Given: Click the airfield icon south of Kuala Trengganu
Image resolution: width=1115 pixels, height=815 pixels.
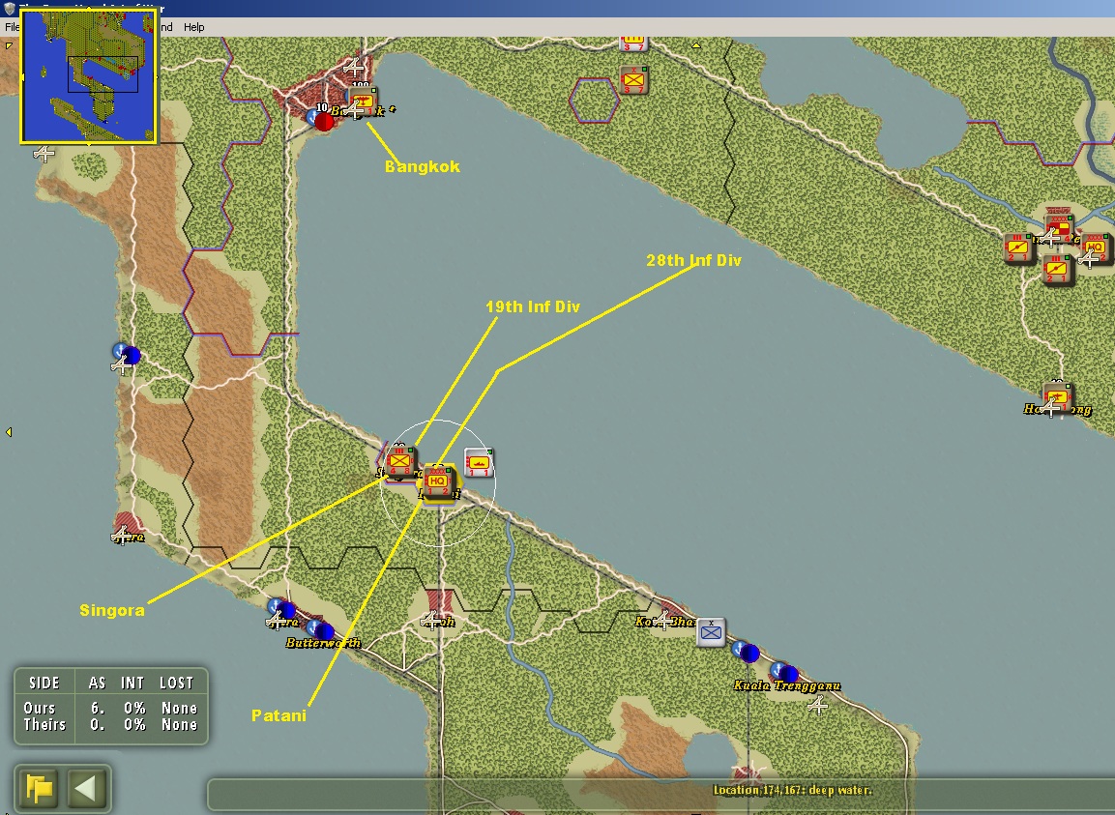Looking at the screenshot, I should (818, 705).
